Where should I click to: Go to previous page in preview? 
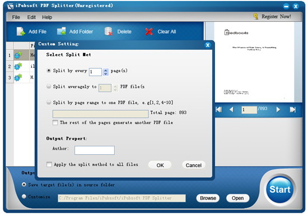pos(231,110)
